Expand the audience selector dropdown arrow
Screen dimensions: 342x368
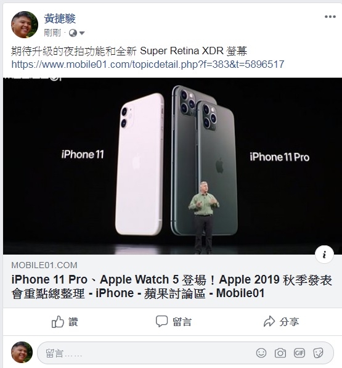81,33
